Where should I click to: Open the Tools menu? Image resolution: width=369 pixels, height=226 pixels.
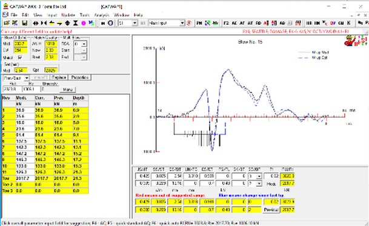click(x=84, y=15)
